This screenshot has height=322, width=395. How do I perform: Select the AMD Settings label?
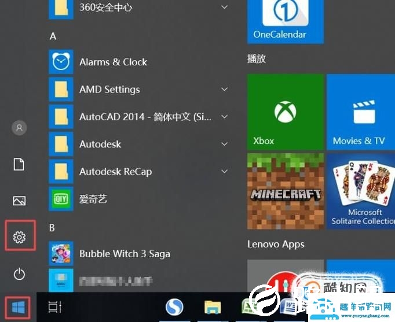click(109, 90)
